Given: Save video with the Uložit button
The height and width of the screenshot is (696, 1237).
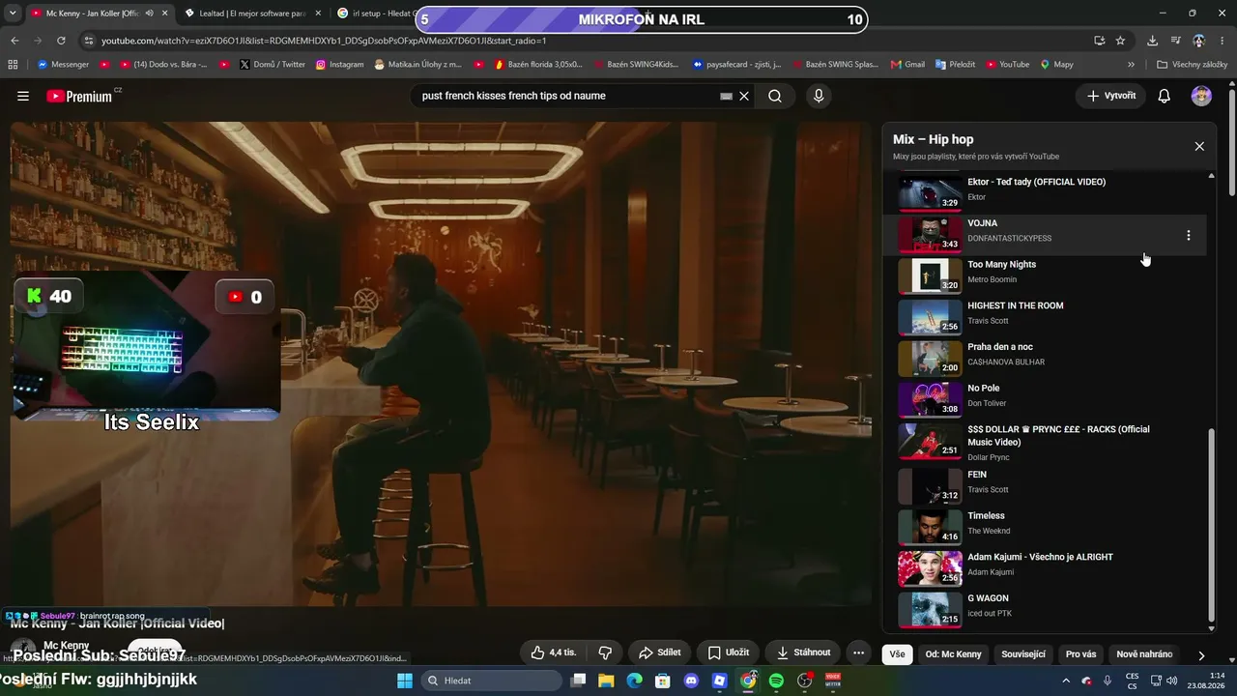Looking at the screenshot, I should [728, 652].
